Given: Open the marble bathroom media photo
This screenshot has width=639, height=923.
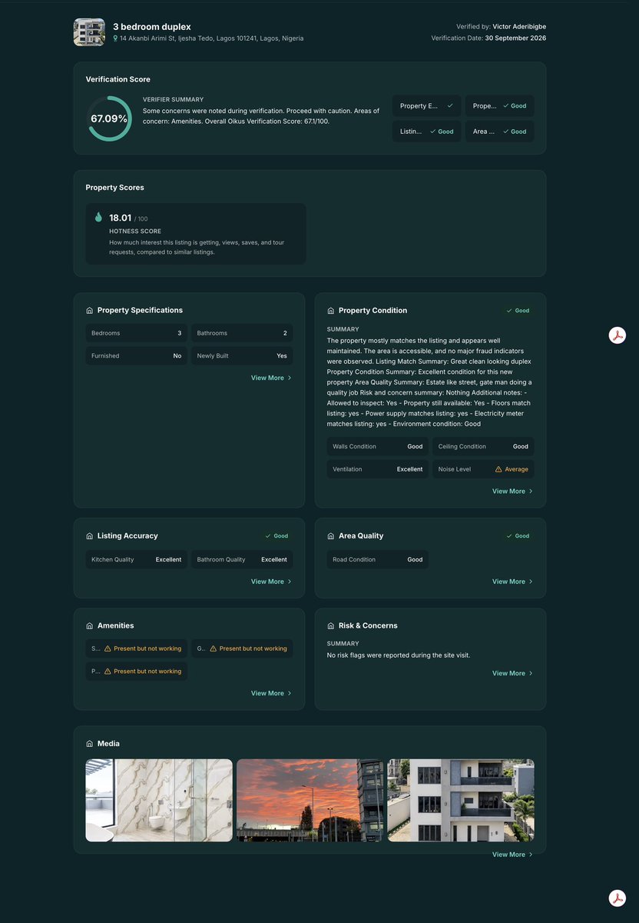Looking at the screenshot, I should (159, 801).
